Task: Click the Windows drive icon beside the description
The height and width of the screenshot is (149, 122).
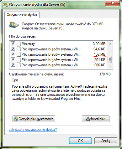Action: click(14, 25)
